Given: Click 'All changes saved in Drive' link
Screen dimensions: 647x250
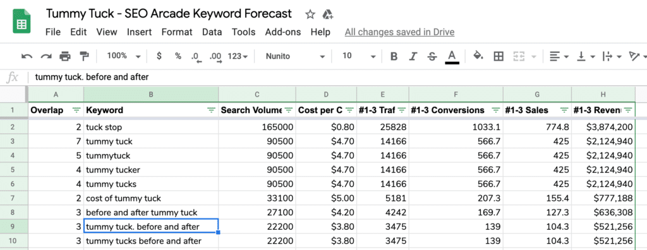Looking at the screenshot, I should coord(399,32).
